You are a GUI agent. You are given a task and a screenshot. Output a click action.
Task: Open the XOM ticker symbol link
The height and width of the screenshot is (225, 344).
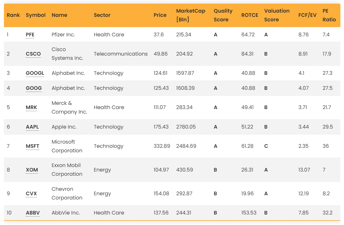32,170
